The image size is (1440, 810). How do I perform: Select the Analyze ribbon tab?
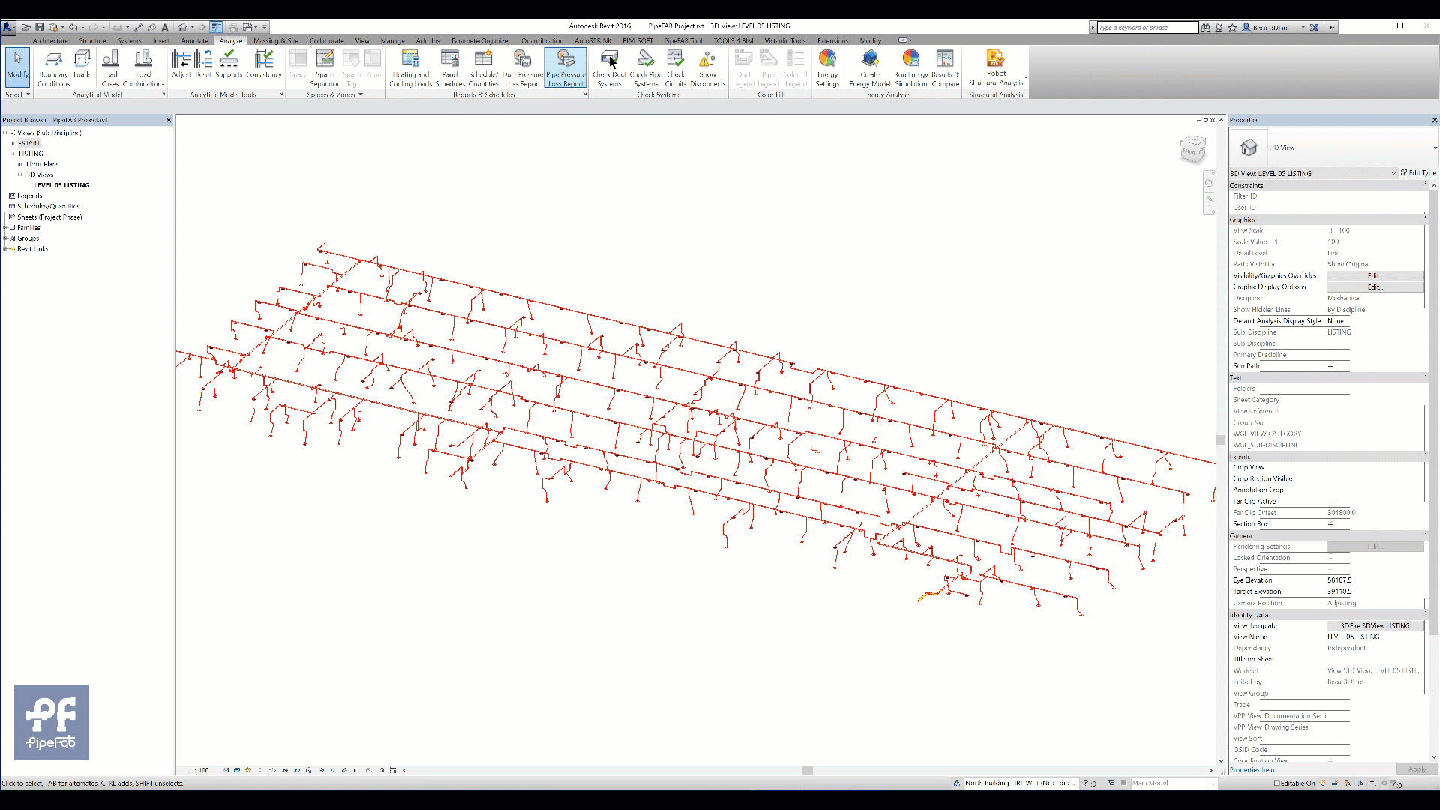pos(230,40)
